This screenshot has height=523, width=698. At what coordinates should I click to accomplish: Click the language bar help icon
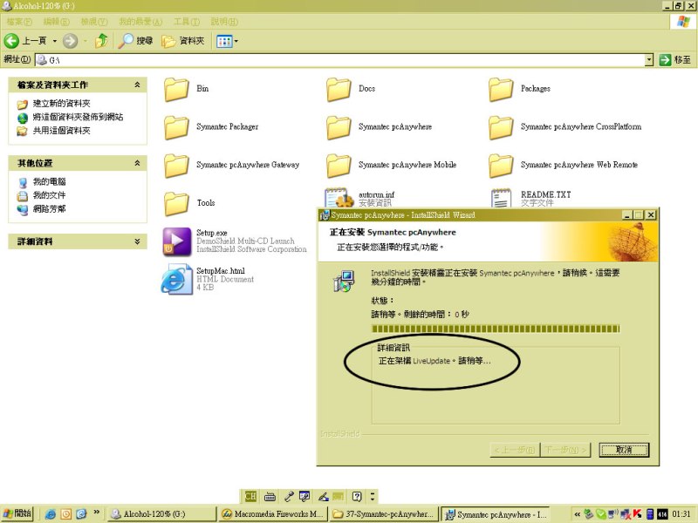(x=357, y=496)
